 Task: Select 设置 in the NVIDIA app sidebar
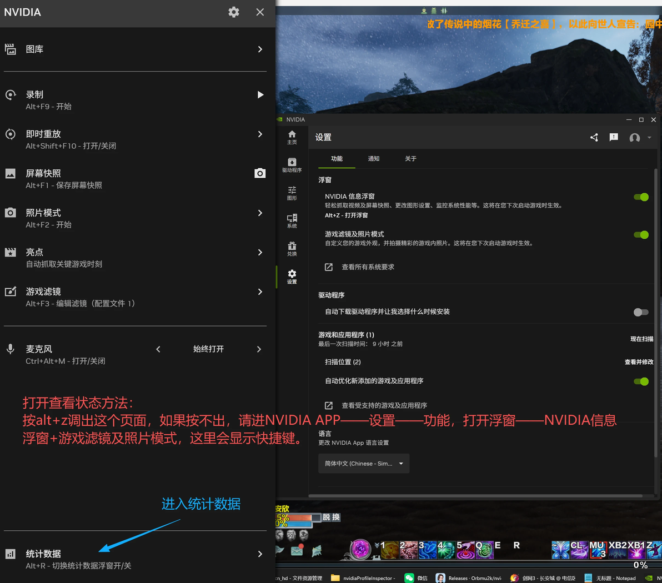coord(292,277)
